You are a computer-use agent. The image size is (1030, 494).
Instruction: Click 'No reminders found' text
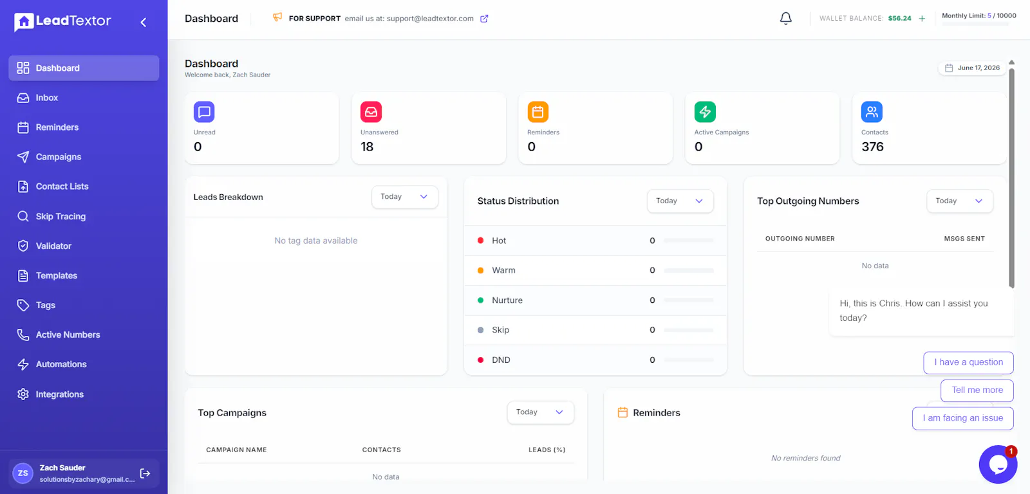pyautogui.click(x=805, y=458)
